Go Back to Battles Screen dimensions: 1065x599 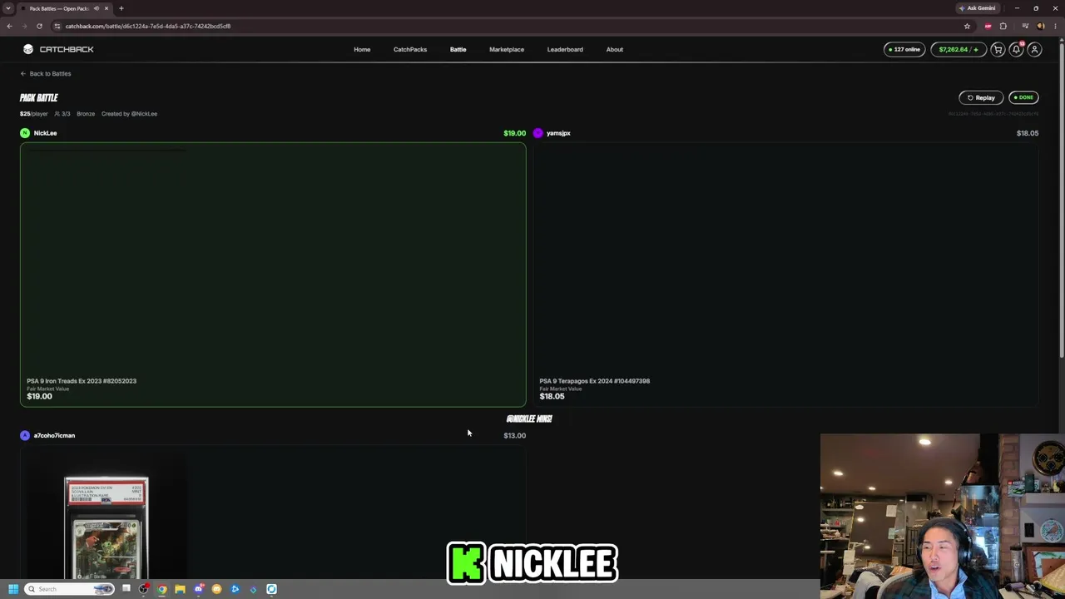coord(50,73)
